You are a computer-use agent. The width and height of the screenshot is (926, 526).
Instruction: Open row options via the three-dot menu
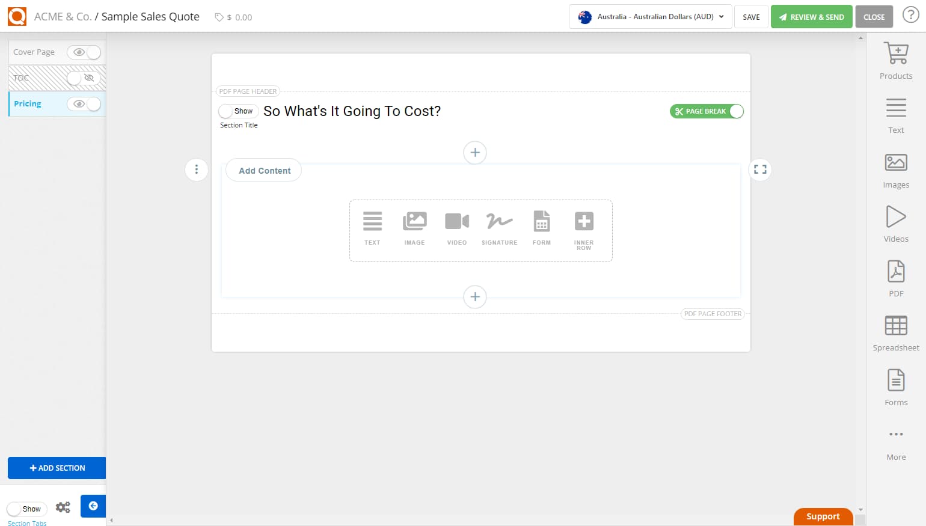(197, 170)
